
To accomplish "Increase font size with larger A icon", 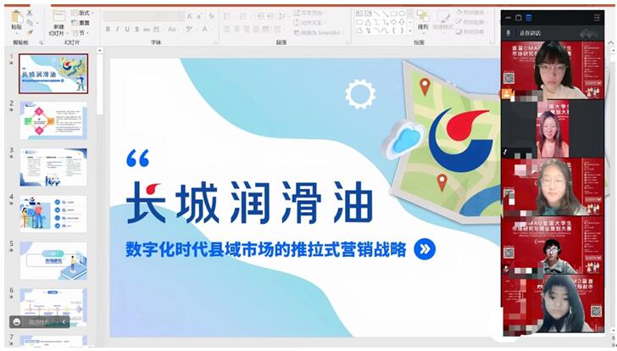I will coord(190,16).
